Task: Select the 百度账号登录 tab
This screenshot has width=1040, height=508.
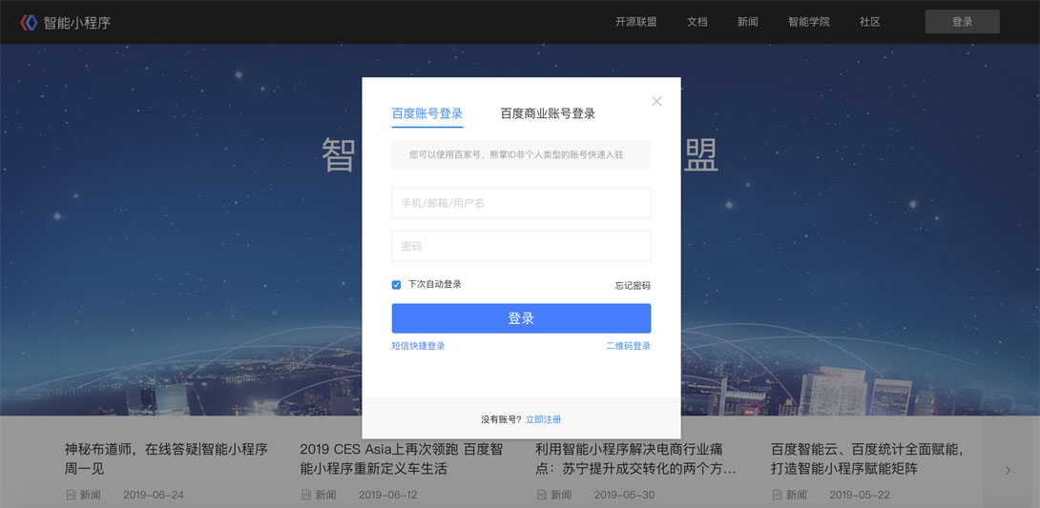Action: (427, 113)
